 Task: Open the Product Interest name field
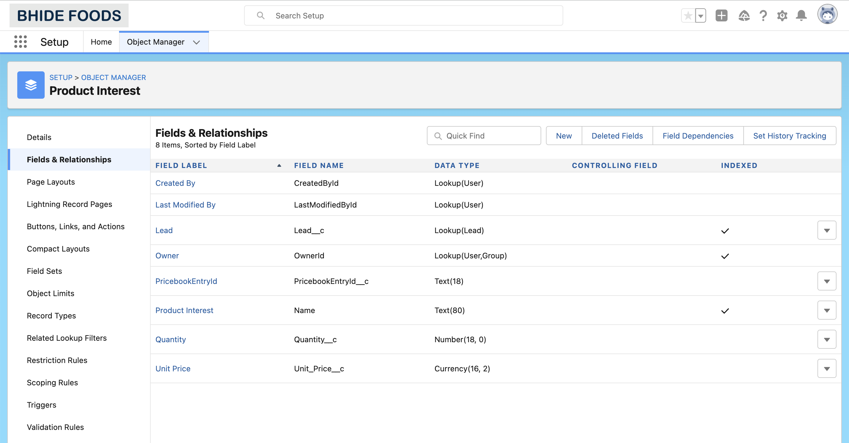pos(184,310)
